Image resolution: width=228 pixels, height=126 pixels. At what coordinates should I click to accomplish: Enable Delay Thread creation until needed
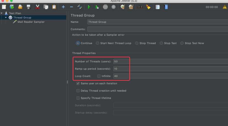coord(78,91)
